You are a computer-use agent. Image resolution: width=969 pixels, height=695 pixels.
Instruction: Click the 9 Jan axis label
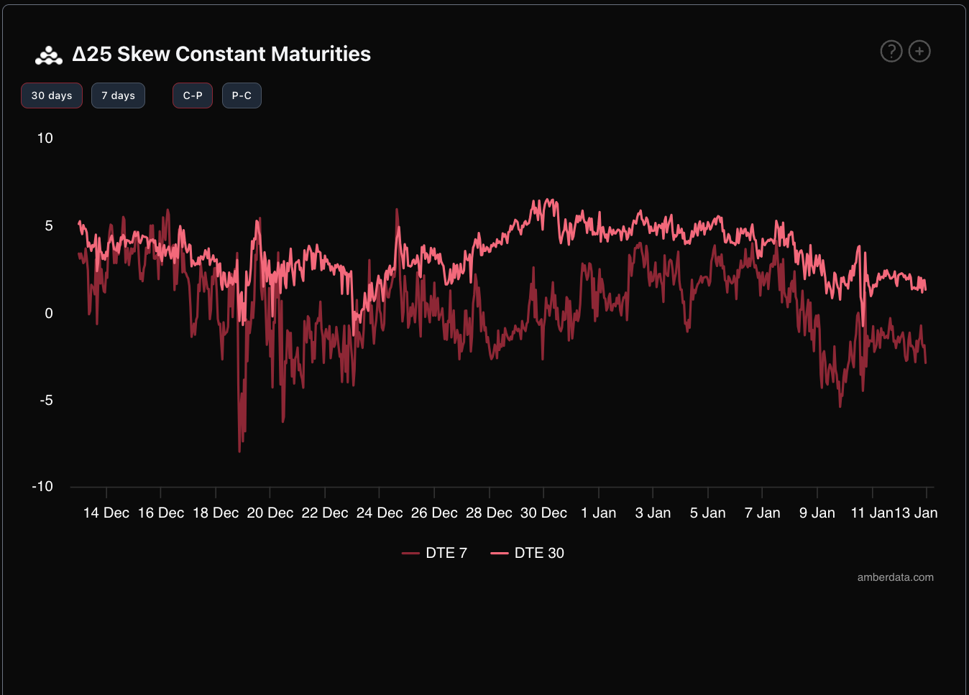tap(817, 513)
